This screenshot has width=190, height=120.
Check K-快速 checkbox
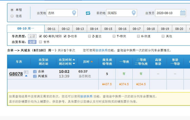click(x=138, y=36)
